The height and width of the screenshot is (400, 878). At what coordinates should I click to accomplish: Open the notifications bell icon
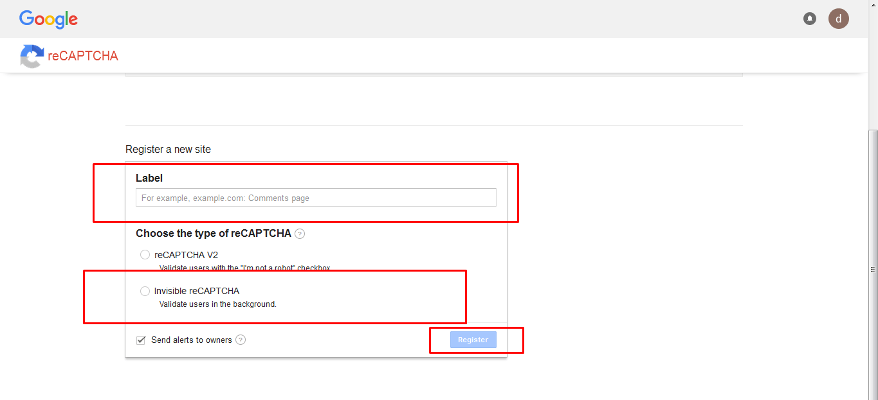click(x=809, y=19)
